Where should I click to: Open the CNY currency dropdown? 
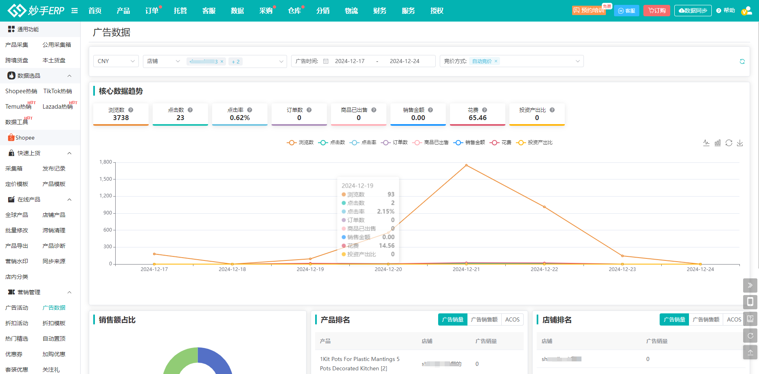click(116, 61)
